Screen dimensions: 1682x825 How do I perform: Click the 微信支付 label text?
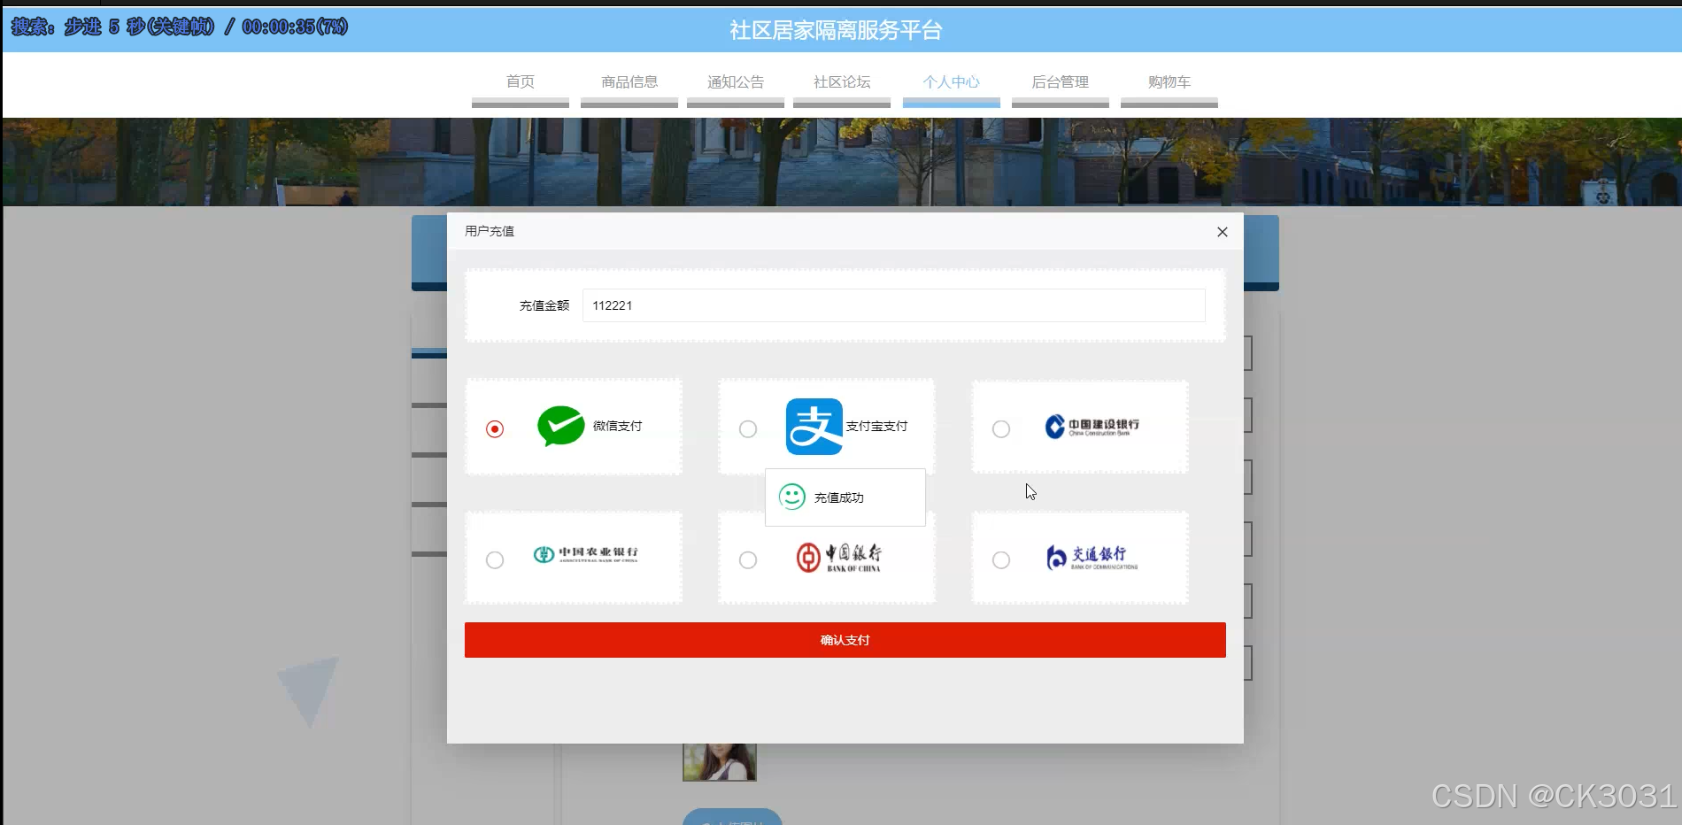click(618, 426)
